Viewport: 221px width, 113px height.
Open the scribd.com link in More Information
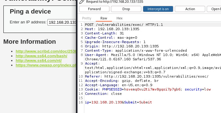[x=46, y=51]
